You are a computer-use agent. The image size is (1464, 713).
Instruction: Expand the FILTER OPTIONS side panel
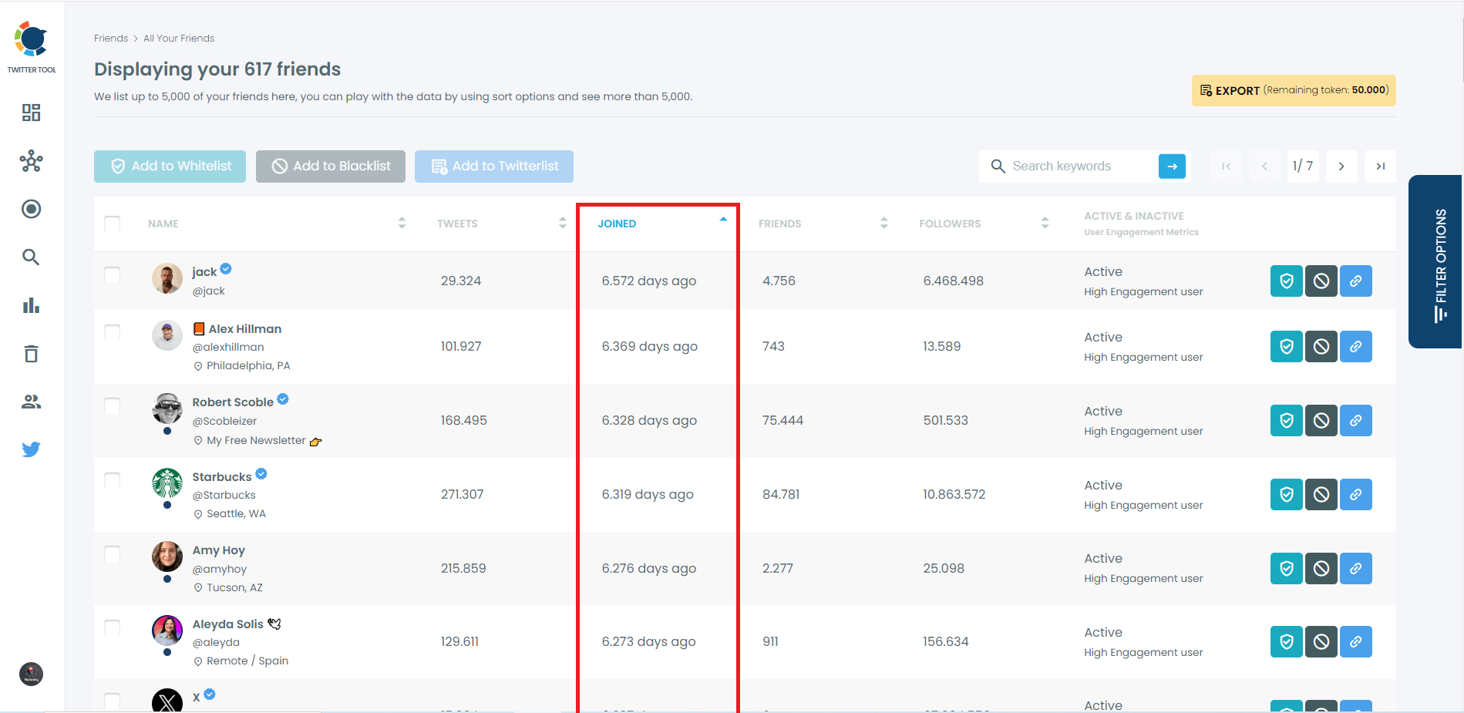(1436, 262)
